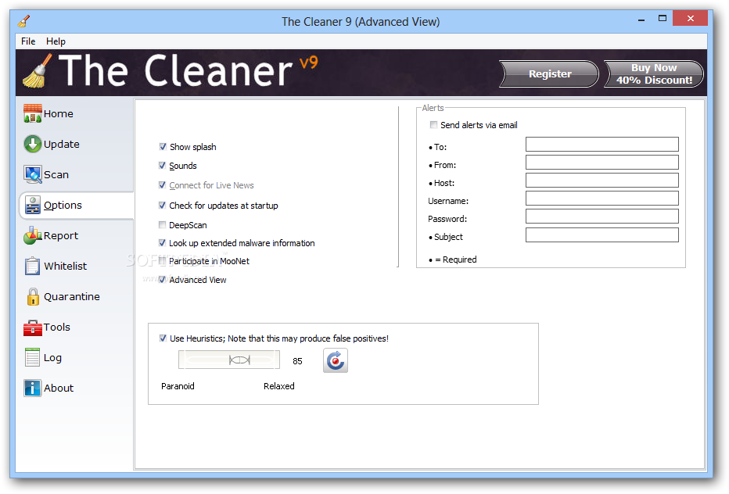Click the Report chart icon
This screenshot has height=494, width=729.
tap(33, 235)
